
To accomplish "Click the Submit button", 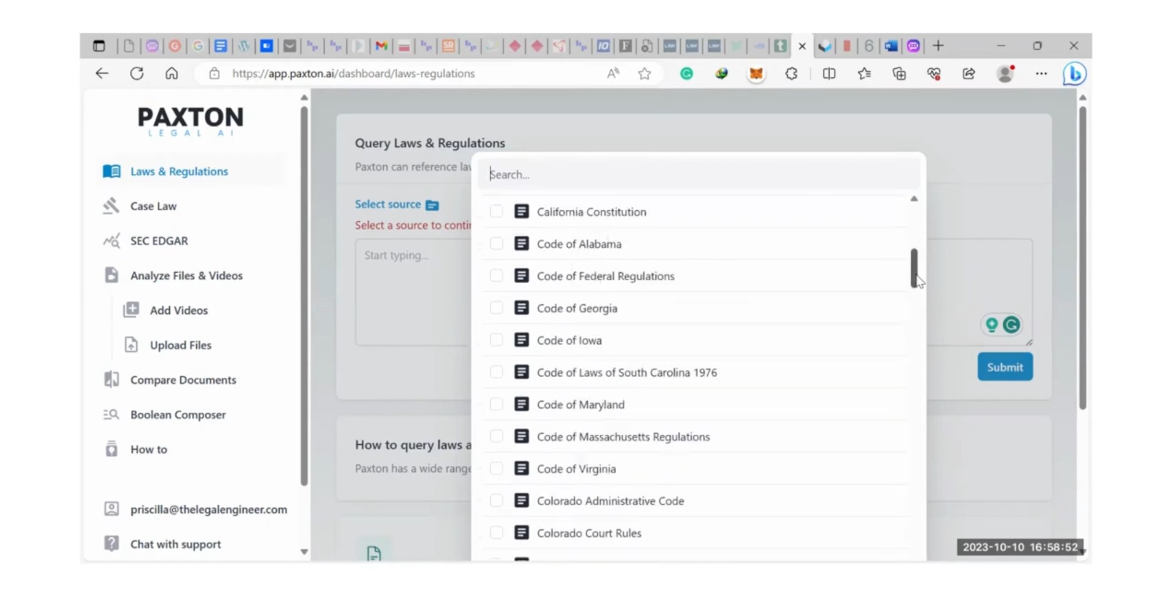I will 1005,367.
